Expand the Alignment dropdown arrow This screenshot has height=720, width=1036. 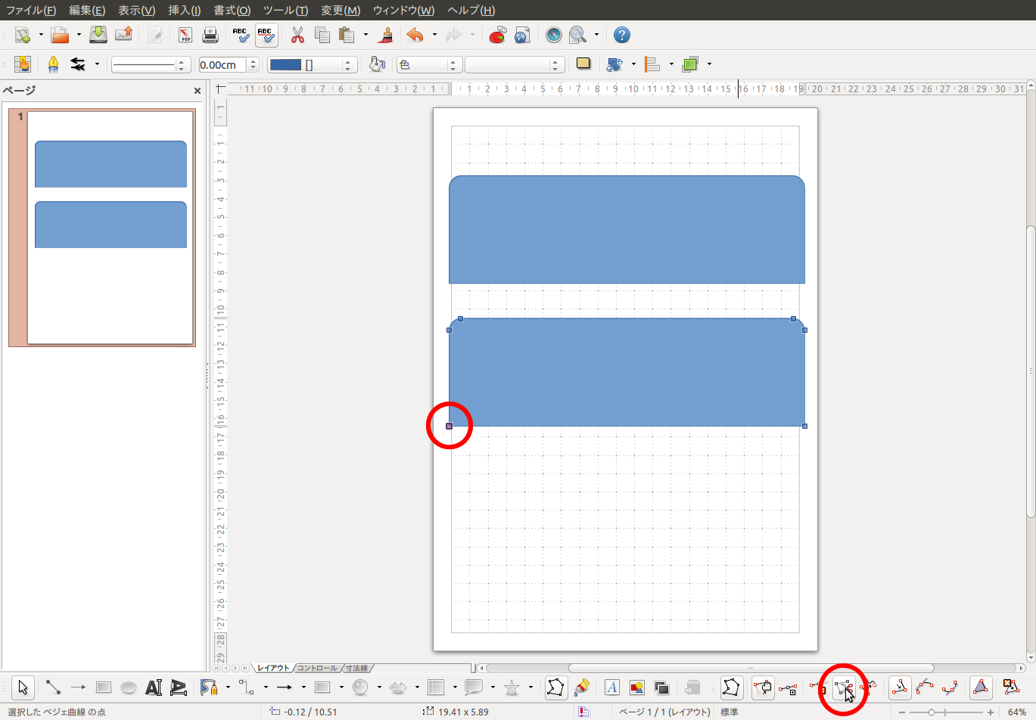(x=671, y=64)
